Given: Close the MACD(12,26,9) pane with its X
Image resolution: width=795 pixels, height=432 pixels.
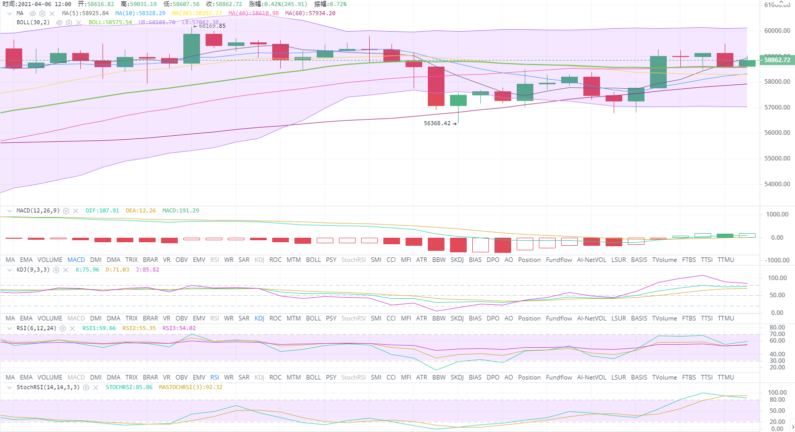Looking at the screenshot, I should coord(76,211).
